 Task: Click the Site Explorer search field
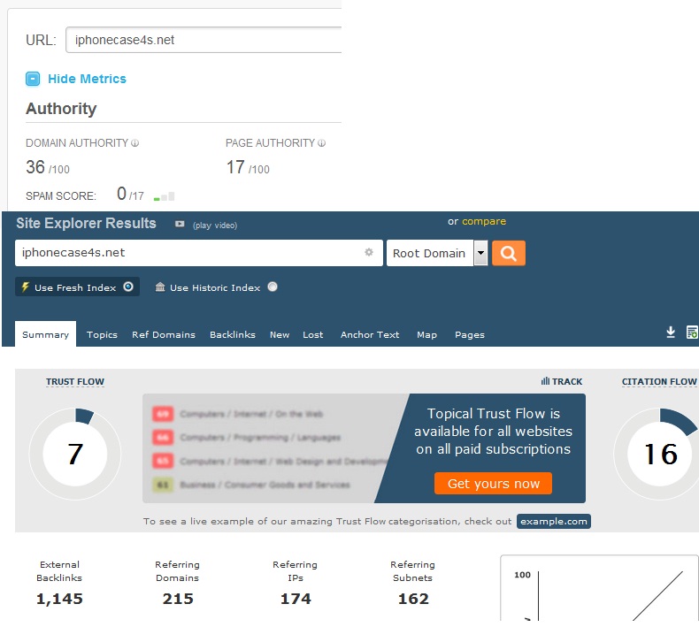(x=199, y=253)
